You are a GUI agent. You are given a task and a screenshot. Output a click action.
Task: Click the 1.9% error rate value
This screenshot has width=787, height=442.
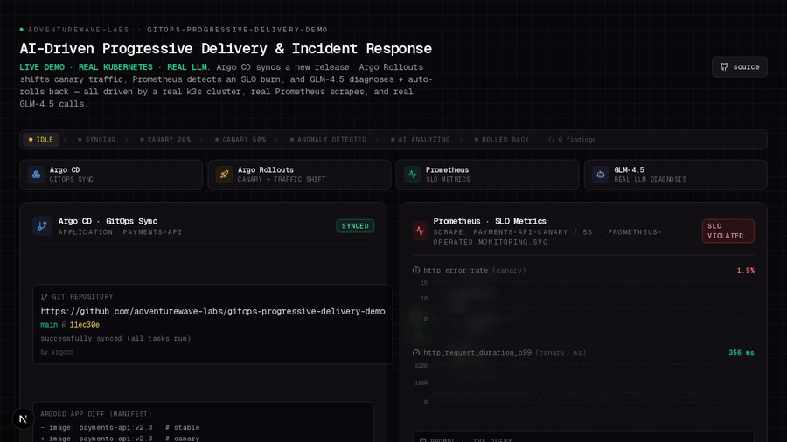click(x=745, y=270)
